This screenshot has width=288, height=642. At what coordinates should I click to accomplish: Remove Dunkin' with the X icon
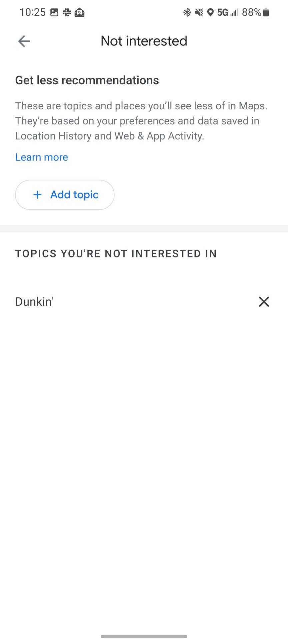(x=264, y=302)
